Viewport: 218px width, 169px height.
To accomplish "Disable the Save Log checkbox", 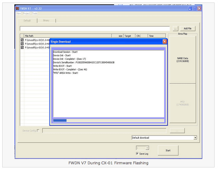I will (x=137, y=154).
